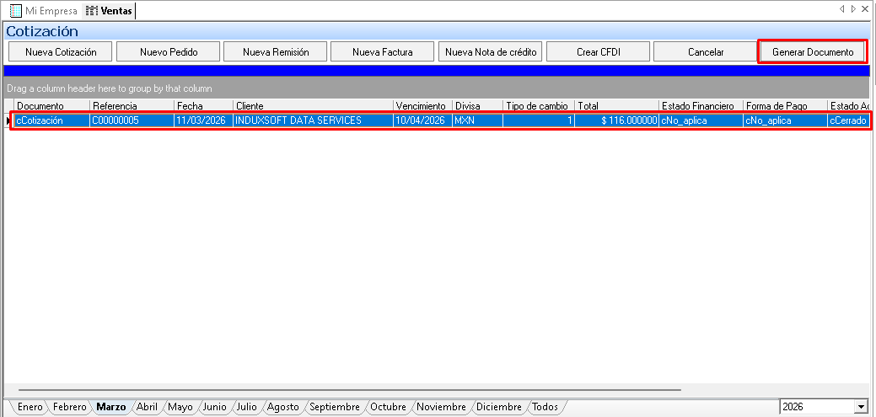
Task: Click the Nueva Cotización button
Action: [x=61, y=52]
